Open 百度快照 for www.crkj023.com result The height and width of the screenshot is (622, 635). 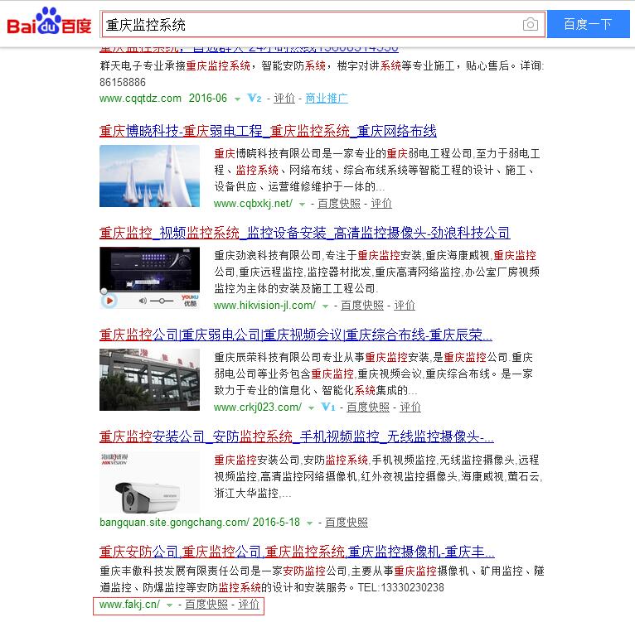click(367, 407)
